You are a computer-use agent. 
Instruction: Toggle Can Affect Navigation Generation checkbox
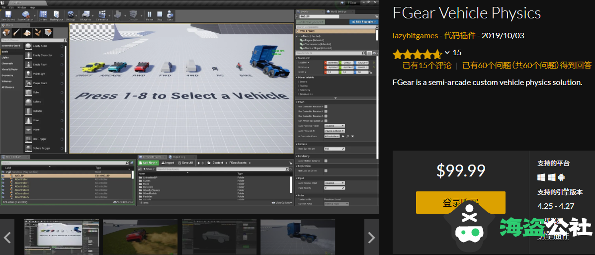(x=326, y=121)
